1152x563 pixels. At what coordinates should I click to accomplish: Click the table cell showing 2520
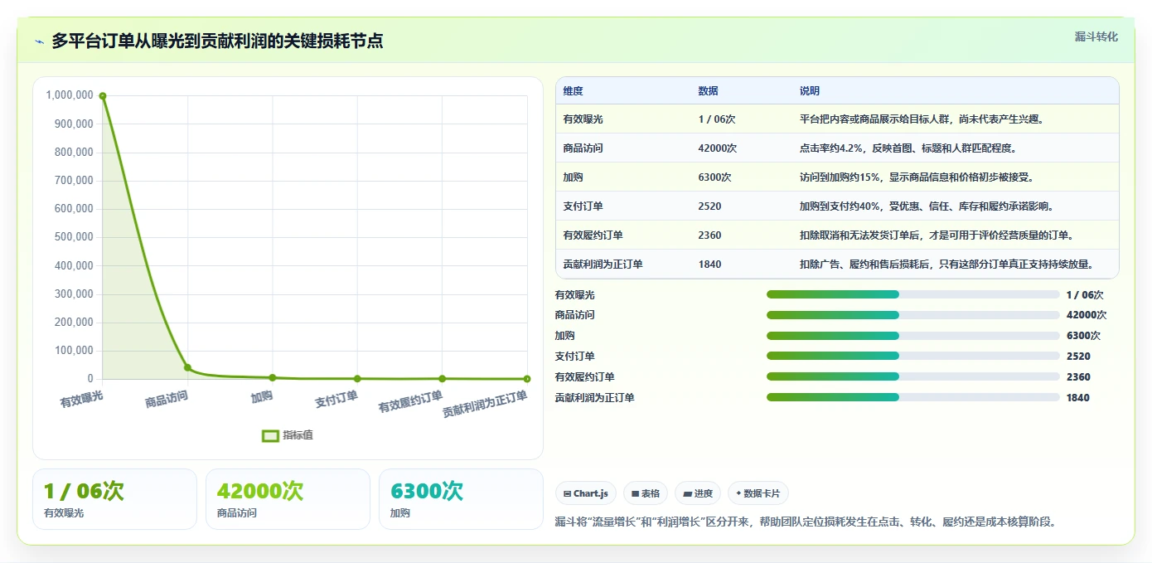point(710,206)
